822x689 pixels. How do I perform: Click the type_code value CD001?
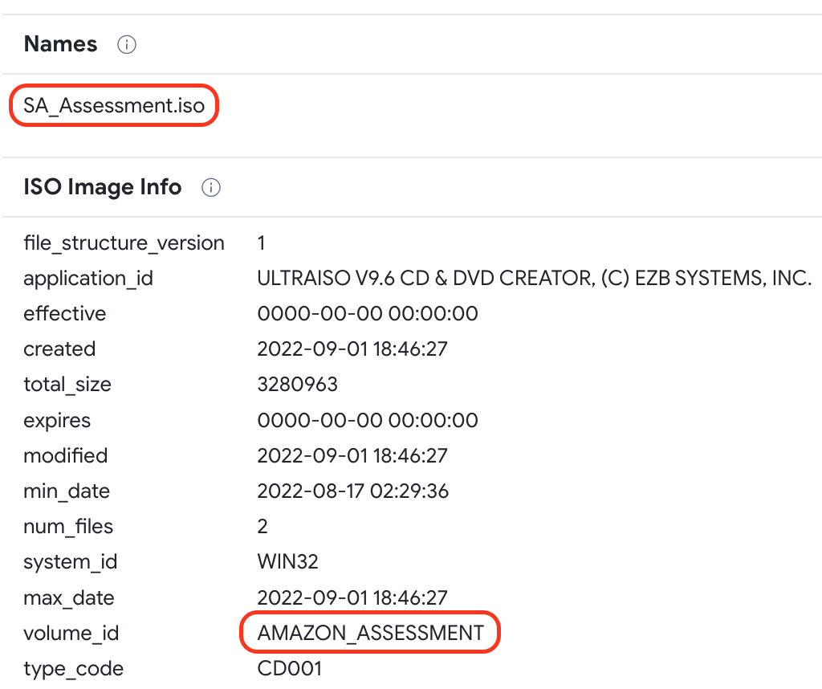click(289, 669)
